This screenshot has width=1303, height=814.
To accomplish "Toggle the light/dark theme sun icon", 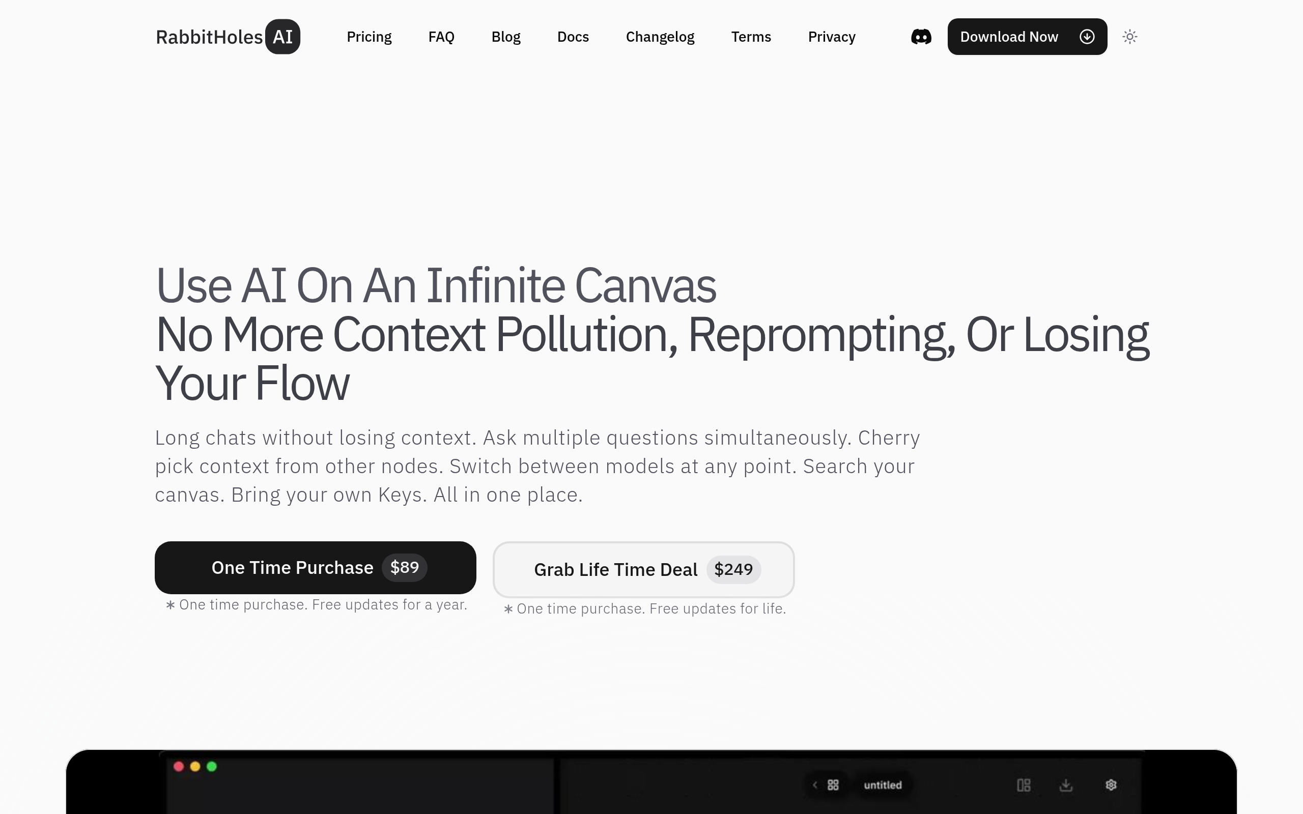I will pos(1129,37).
